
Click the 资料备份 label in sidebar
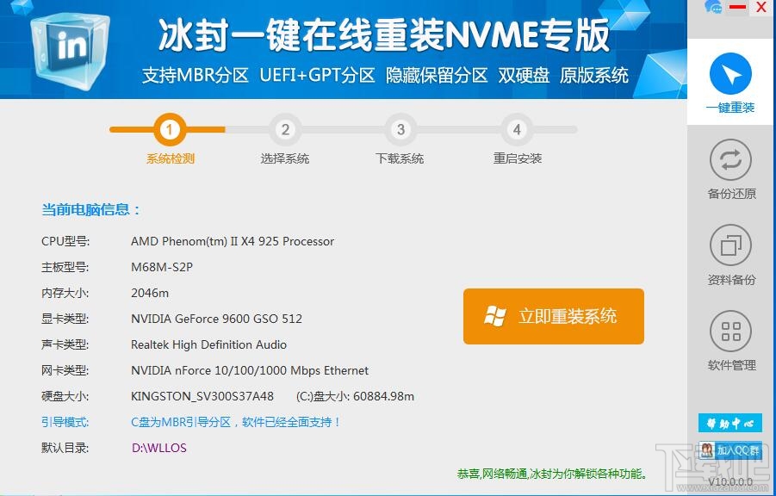(731, 280)
